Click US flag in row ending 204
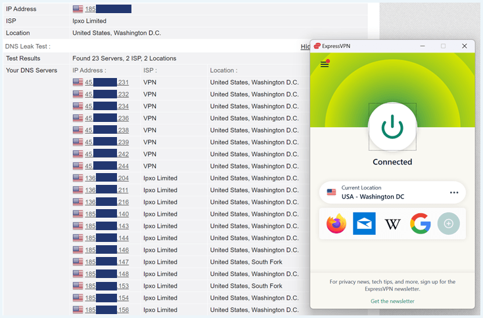This screenshot has width=483, height=318. (x=78, y=178)
